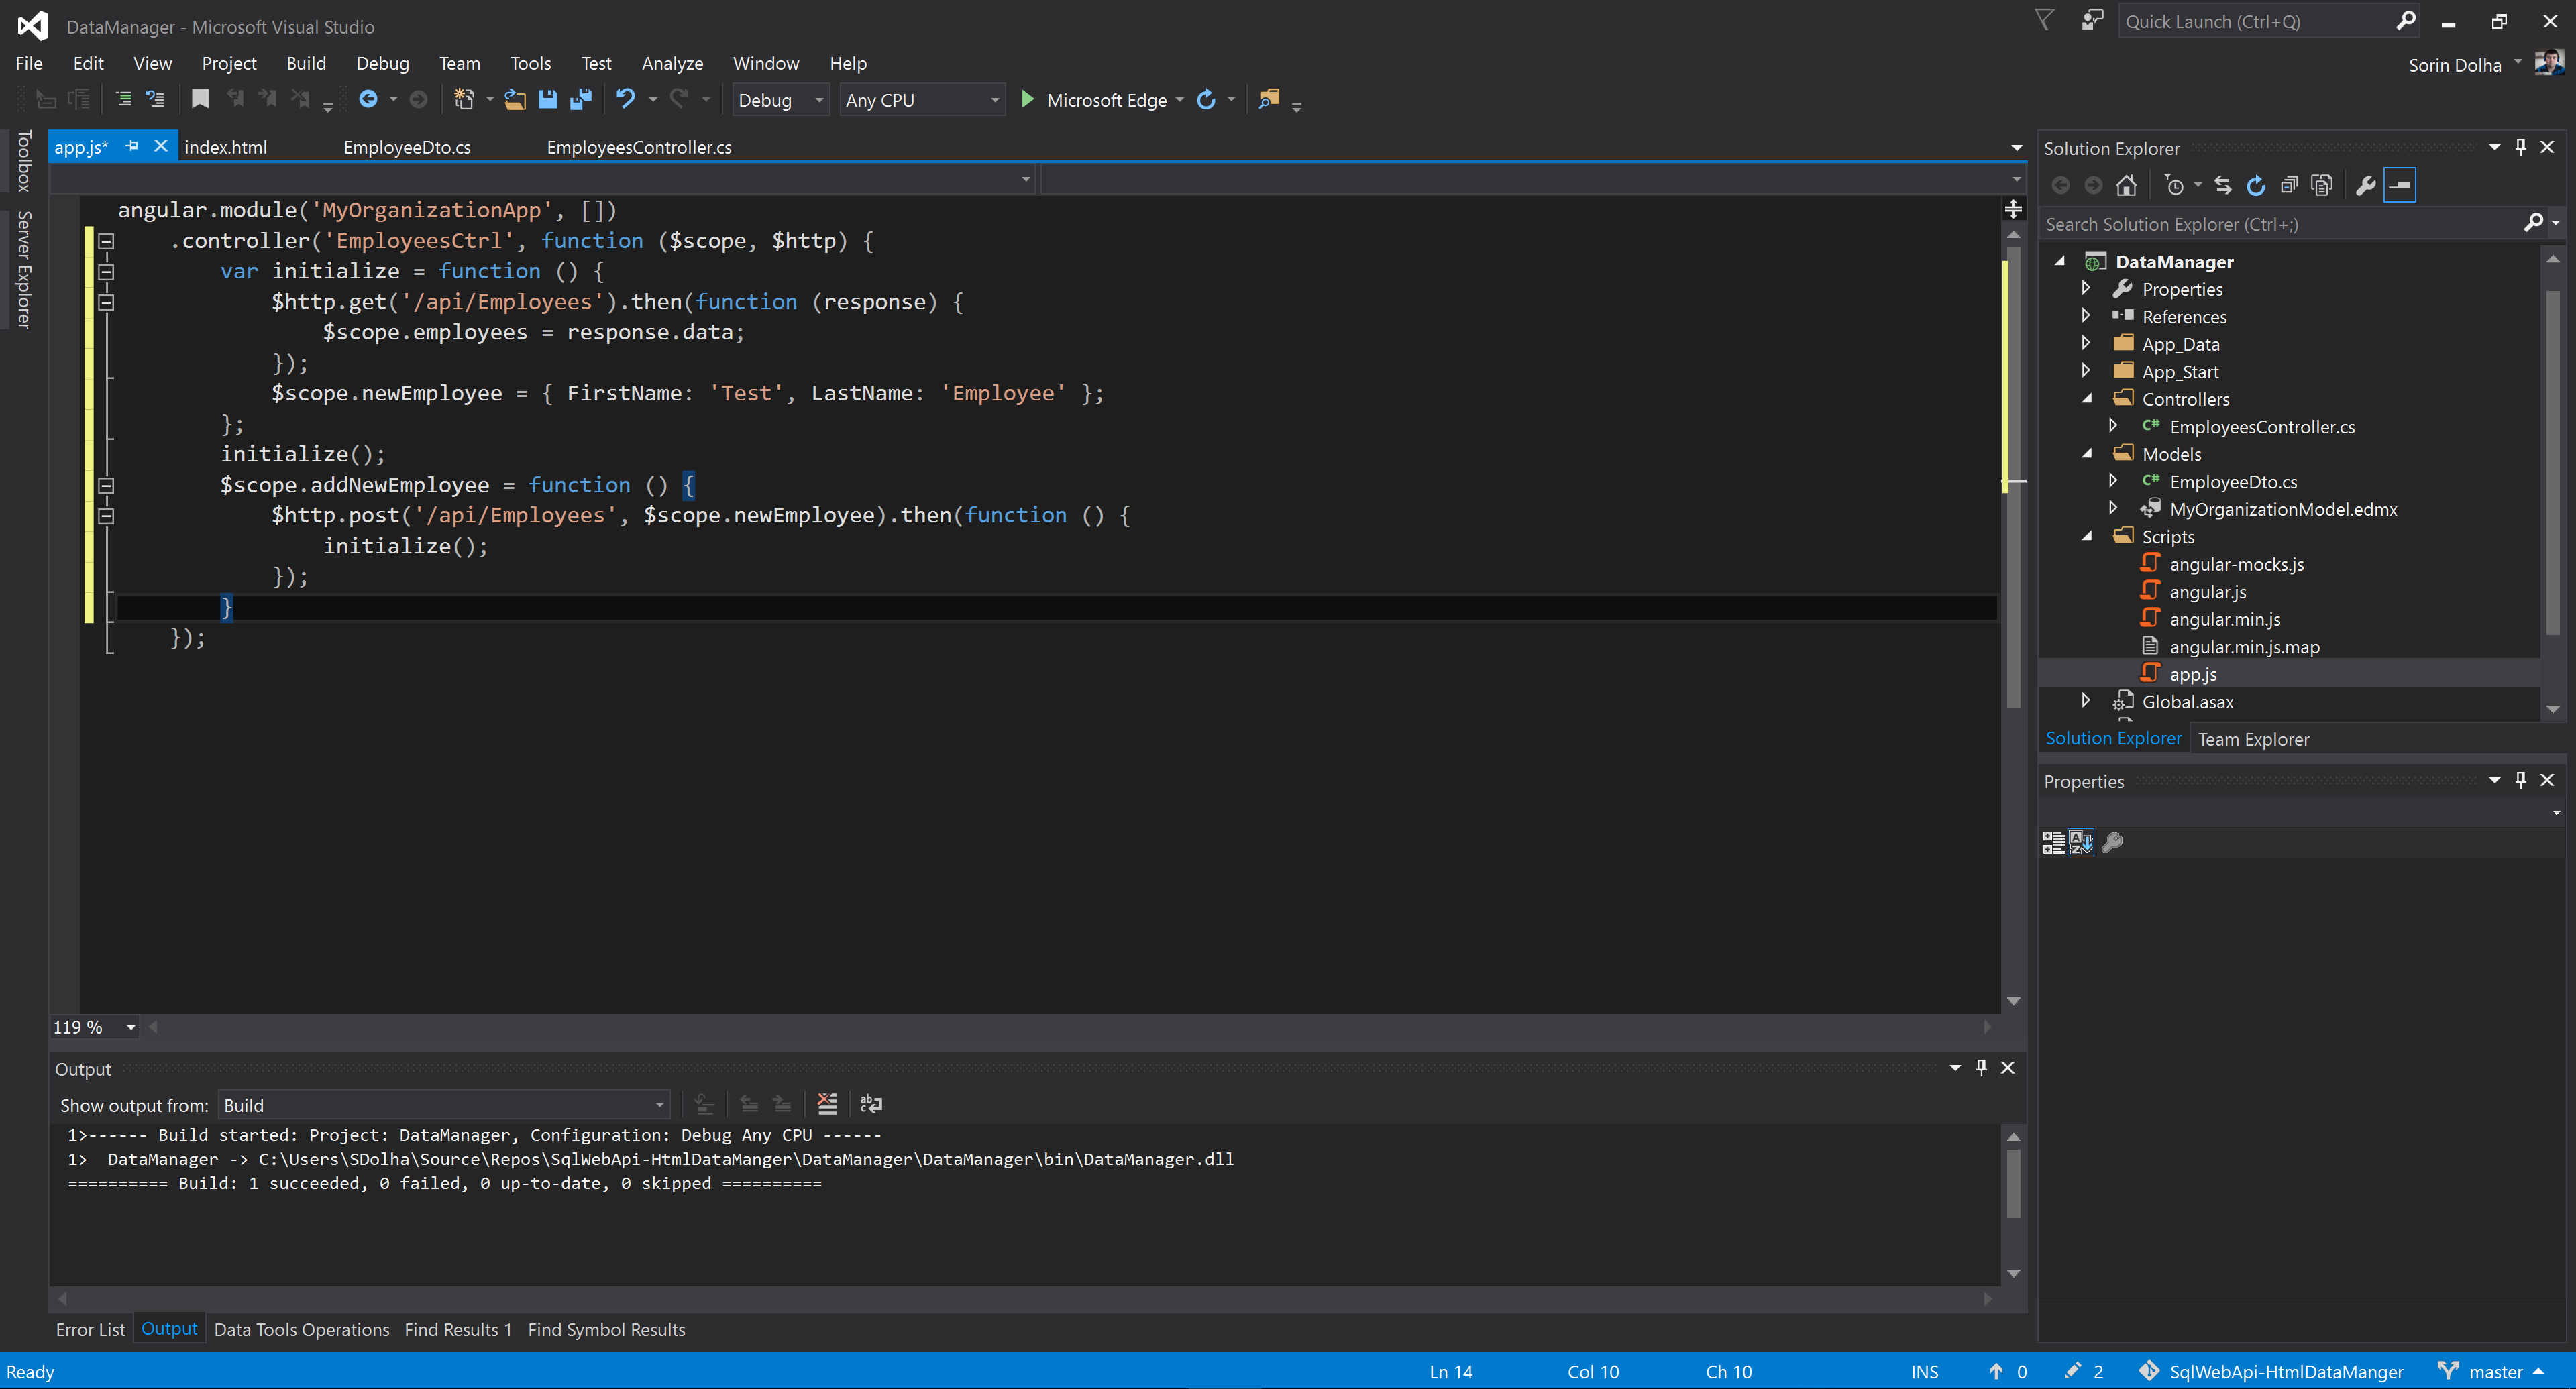Toggle Alphabetical sort in Properties panel

tap(2081, 842)
